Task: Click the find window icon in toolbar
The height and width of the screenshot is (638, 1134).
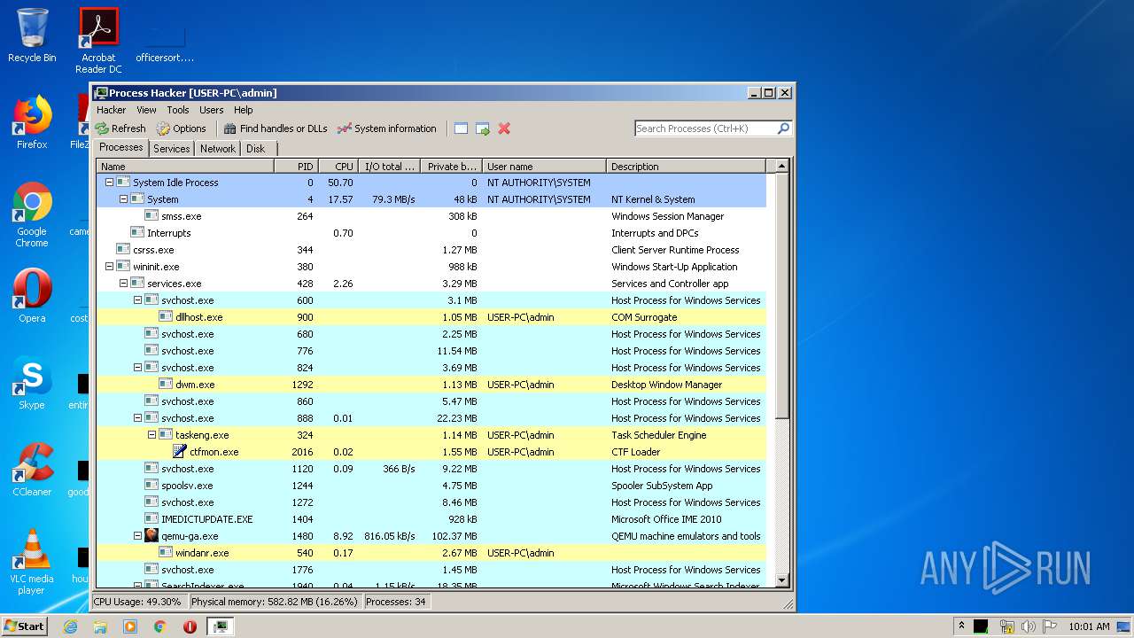Action: [x=461, y=128]
